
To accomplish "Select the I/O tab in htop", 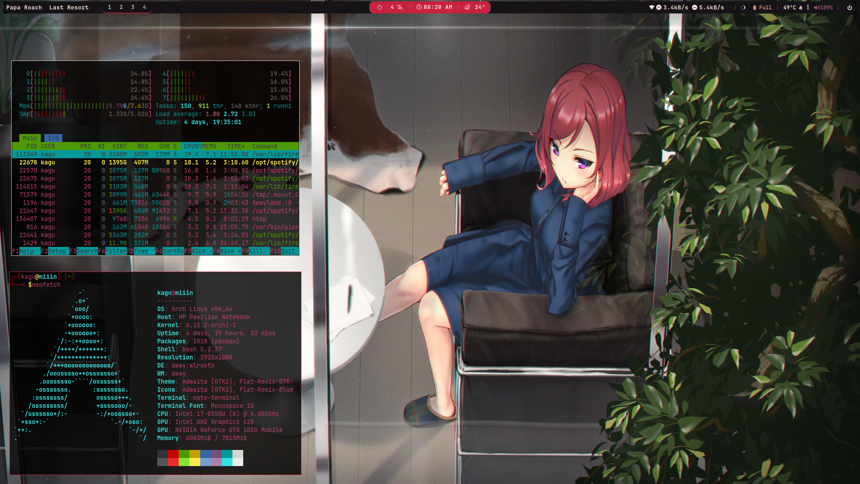I will coord(53,138).
